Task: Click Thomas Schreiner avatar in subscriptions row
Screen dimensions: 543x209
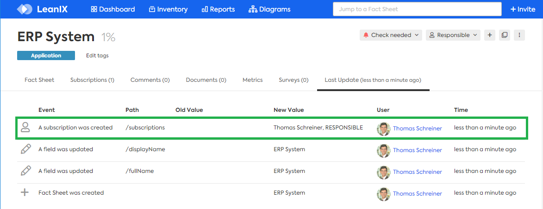Action: [x=384, y=129]
